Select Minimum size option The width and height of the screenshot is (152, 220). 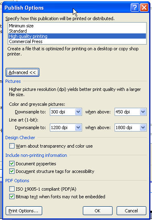click(77, 26)
